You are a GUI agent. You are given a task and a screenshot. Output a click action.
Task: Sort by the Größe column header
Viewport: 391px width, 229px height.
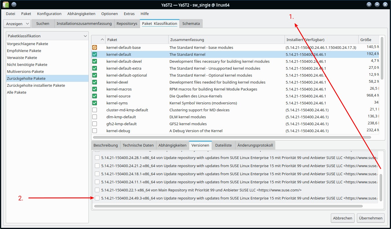tap(369, 40)
